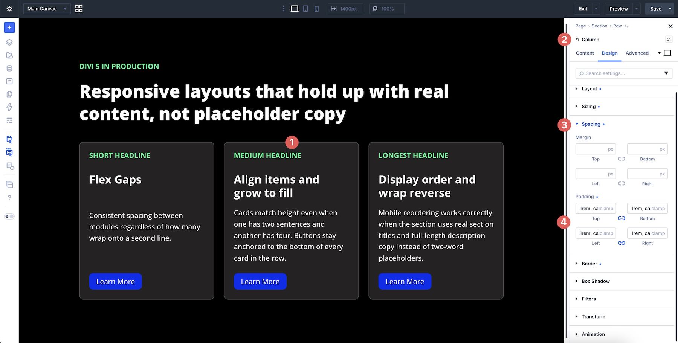Click the margin Top input field
Image resolution: width=678 pixels, height=343 pixels.
tap(596, 149)
